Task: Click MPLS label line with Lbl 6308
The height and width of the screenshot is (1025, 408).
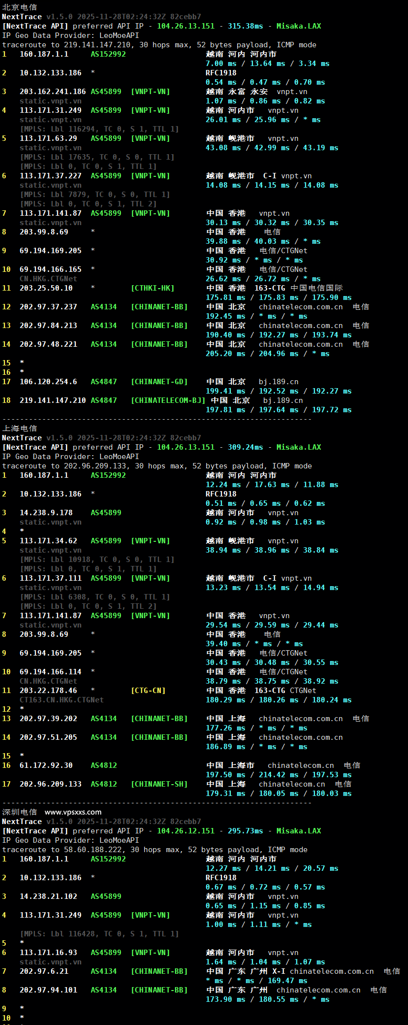Action: click(x=95, y=597)
